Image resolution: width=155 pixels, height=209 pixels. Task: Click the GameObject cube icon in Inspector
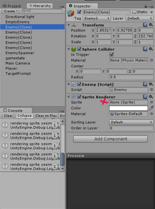[x=71, y=14]
